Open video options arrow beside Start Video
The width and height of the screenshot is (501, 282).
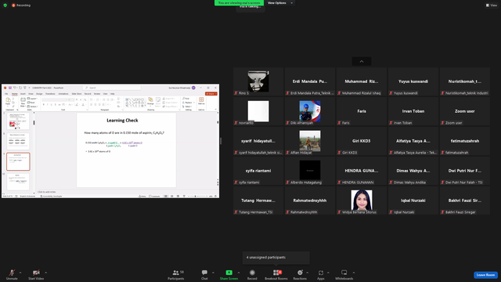point(46,273)
